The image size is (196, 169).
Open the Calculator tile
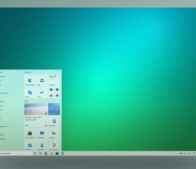pos(54,121)
